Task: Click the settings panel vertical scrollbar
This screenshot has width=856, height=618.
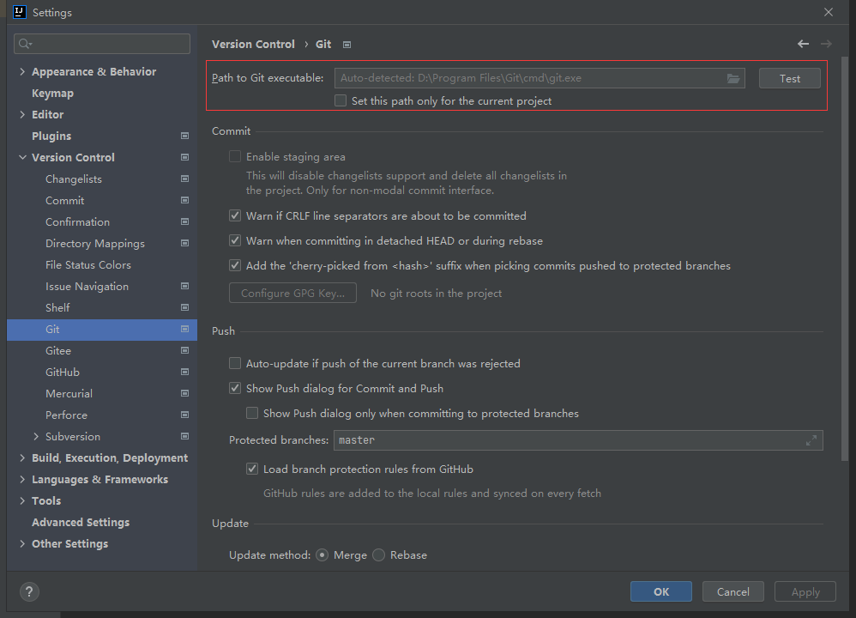Action: [845, 259]
